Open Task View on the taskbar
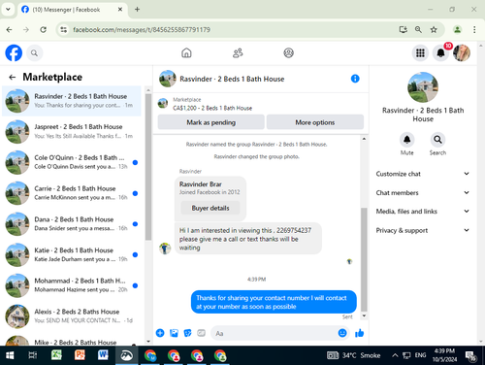The width and height of the screenshot is (485, 365). (33, 355)
